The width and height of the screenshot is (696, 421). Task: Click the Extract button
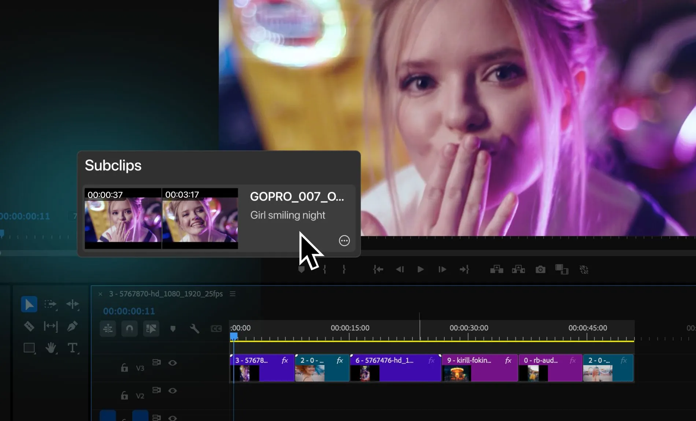[518, 269]
